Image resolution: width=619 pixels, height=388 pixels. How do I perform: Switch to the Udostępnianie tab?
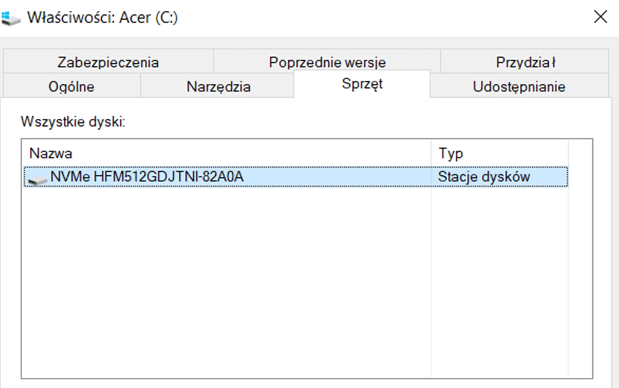pyautogui.click(x=519, y=86)
